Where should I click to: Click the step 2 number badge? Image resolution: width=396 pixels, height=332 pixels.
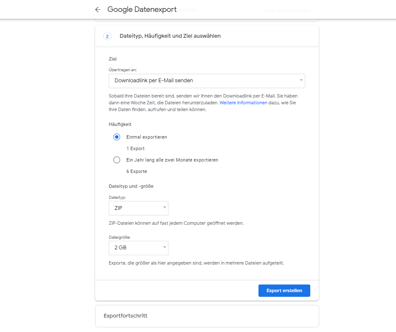(x=107, y=36)
